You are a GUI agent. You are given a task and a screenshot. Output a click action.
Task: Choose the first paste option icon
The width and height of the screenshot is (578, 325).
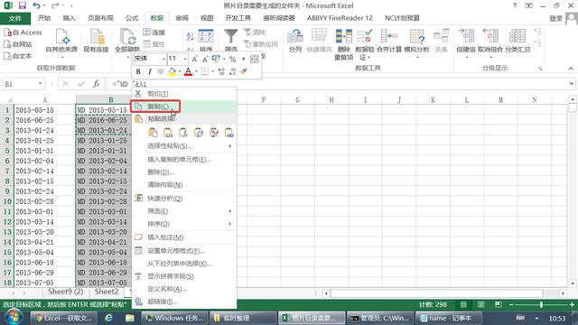click(153, 133)
